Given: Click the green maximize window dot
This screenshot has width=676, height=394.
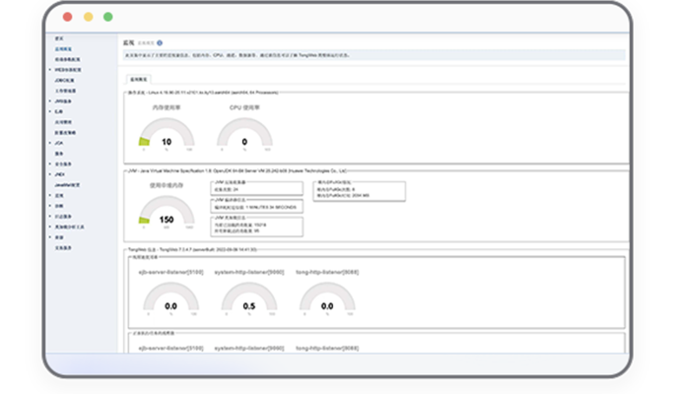Looking at the screenshot, I should click(107, 17).
